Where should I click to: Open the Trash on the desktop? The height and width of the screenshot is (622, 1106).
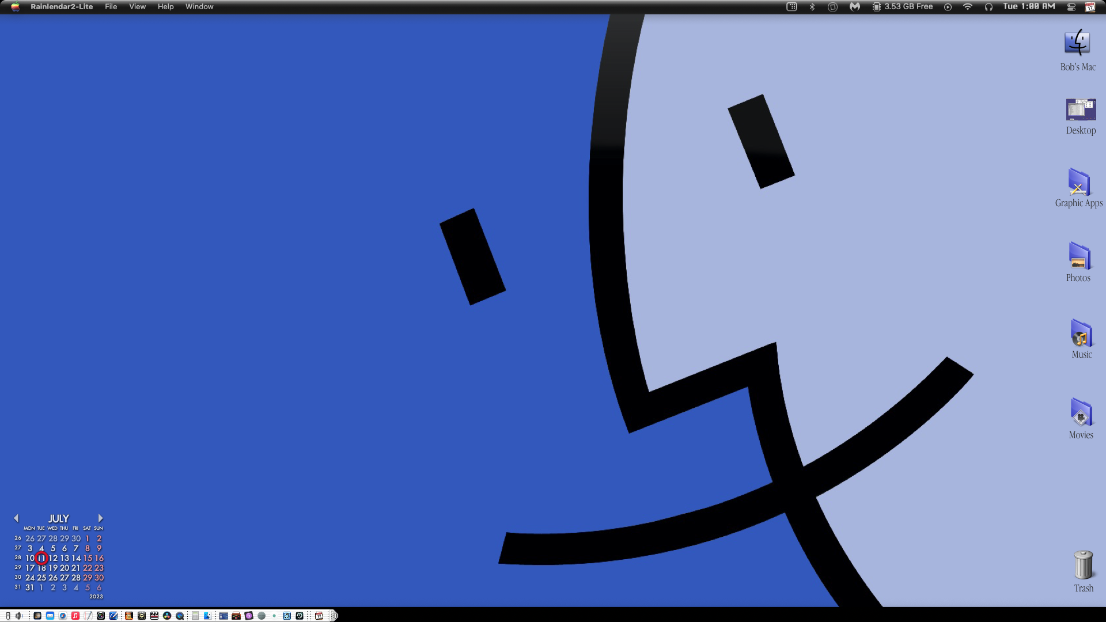1083,566
